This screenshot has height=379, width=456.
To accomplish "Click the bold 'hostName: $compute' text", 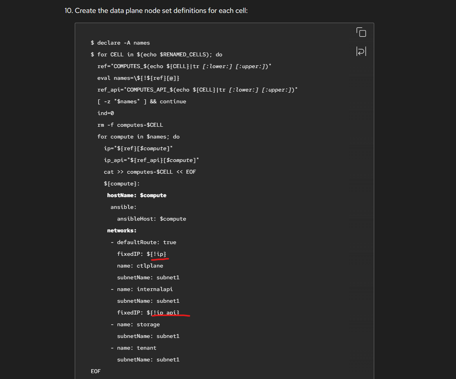I will coord(137,195).
